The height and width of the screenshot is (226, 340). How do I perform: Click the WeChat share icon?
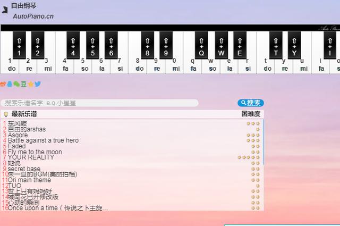[16, 84]
